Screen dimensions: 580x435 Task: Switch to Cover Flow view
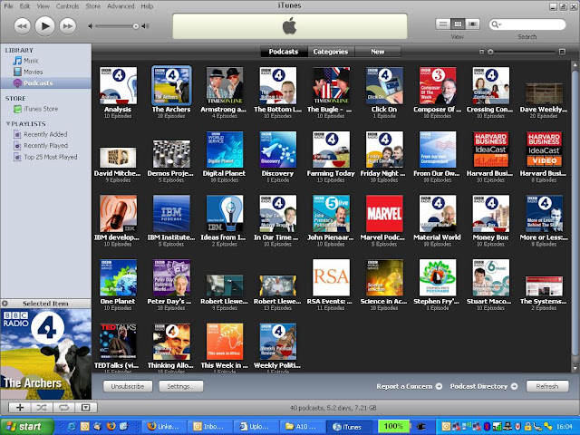click(x=472, y=24)
